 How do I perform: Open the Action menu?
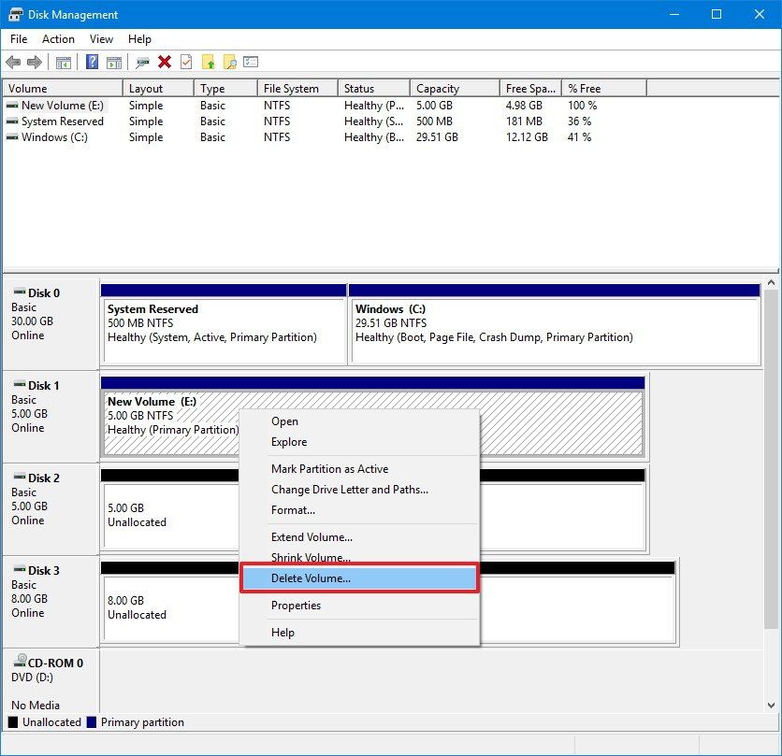click(x=58, y=39)
